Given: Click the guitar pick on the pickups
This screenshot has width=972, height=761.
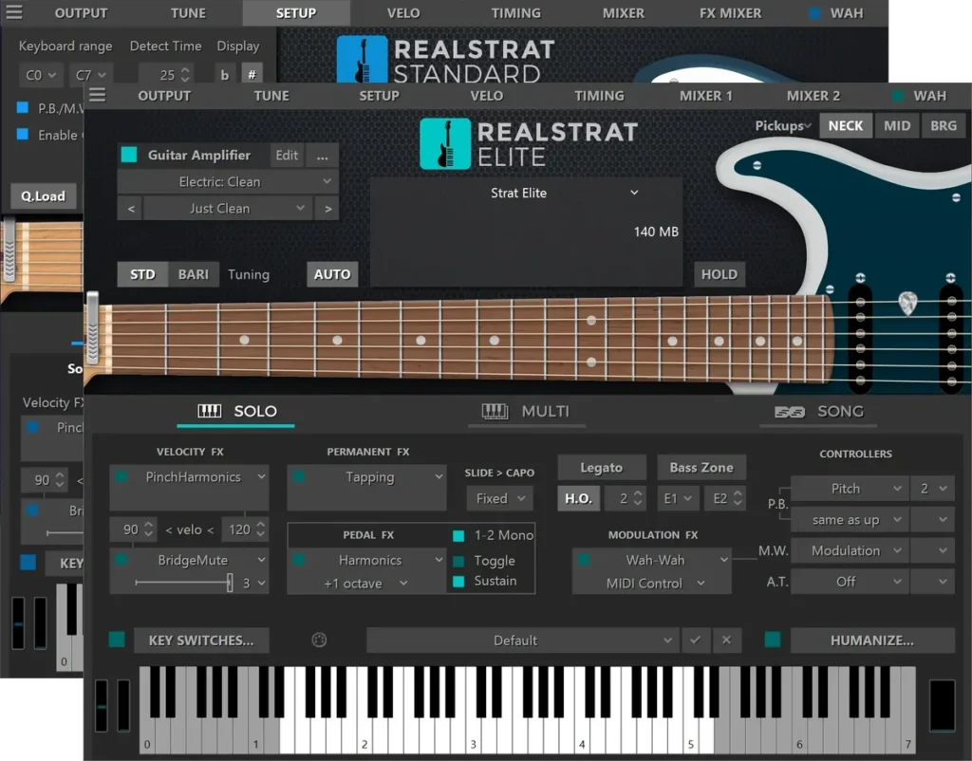Looking at the screenshot, I should (x=907, y=303).
